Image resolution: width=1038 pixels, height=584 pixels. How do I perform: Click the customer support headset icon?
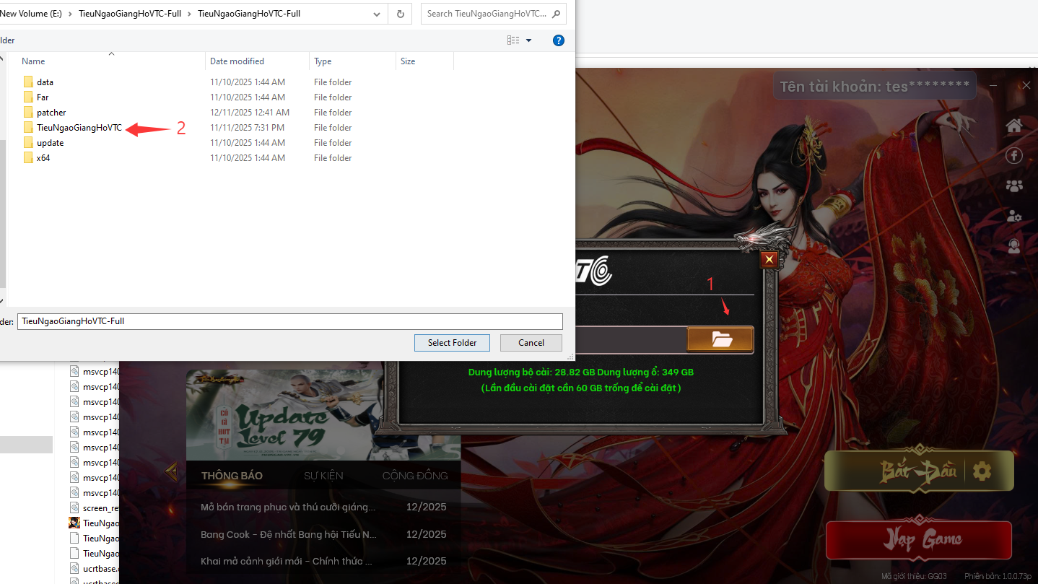click(1014, 245)
